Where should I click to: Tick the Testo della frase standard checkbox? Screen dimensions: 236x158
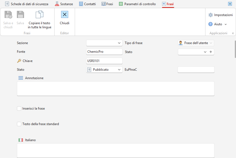[x=19, y=124]
